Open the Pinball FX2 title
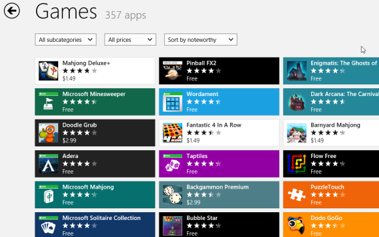Screen dimensions: 379x237 [201, 63]
